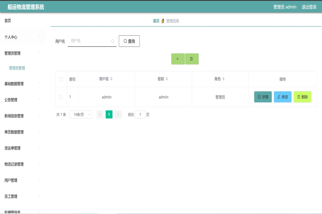Click the add (+) icon above the table
The width and height of the screenshot is (322, 214).
point(178,59)
